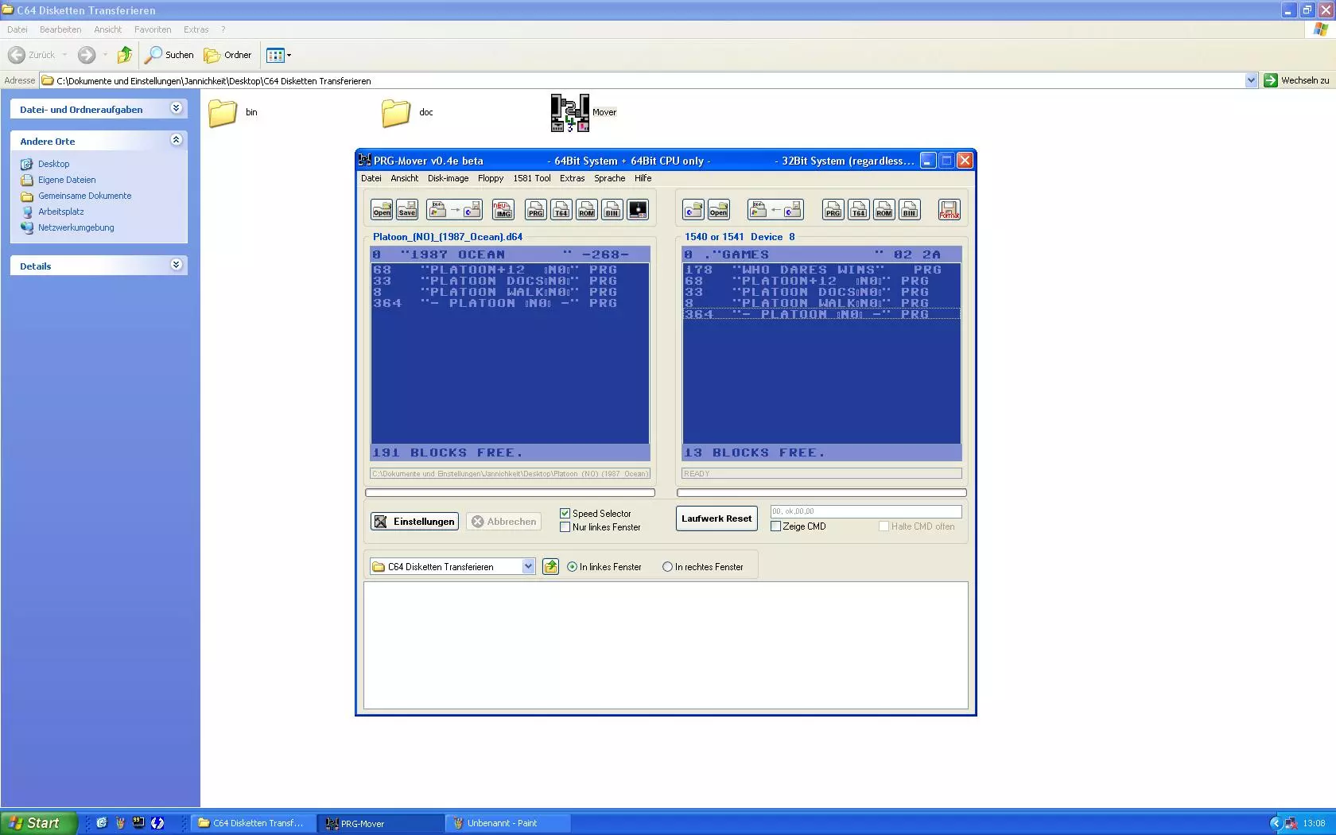
Task: Toggle the Speed Selector checkbox
Action: 565,514
